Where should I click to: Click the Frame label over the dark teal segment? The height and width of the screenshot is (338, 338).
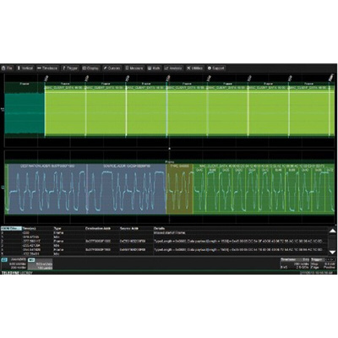[25, 84]
